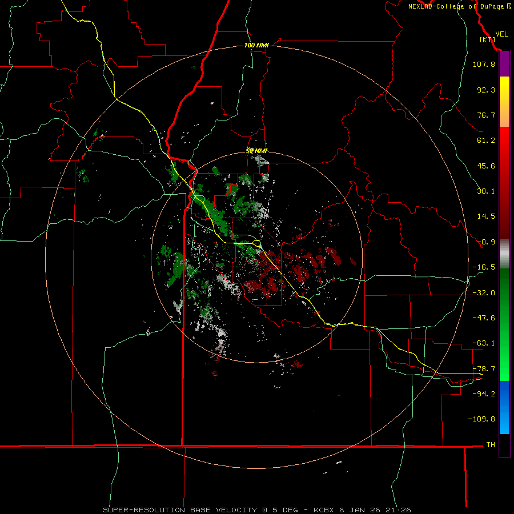Click the VEL label above color scale

point(501,34)
